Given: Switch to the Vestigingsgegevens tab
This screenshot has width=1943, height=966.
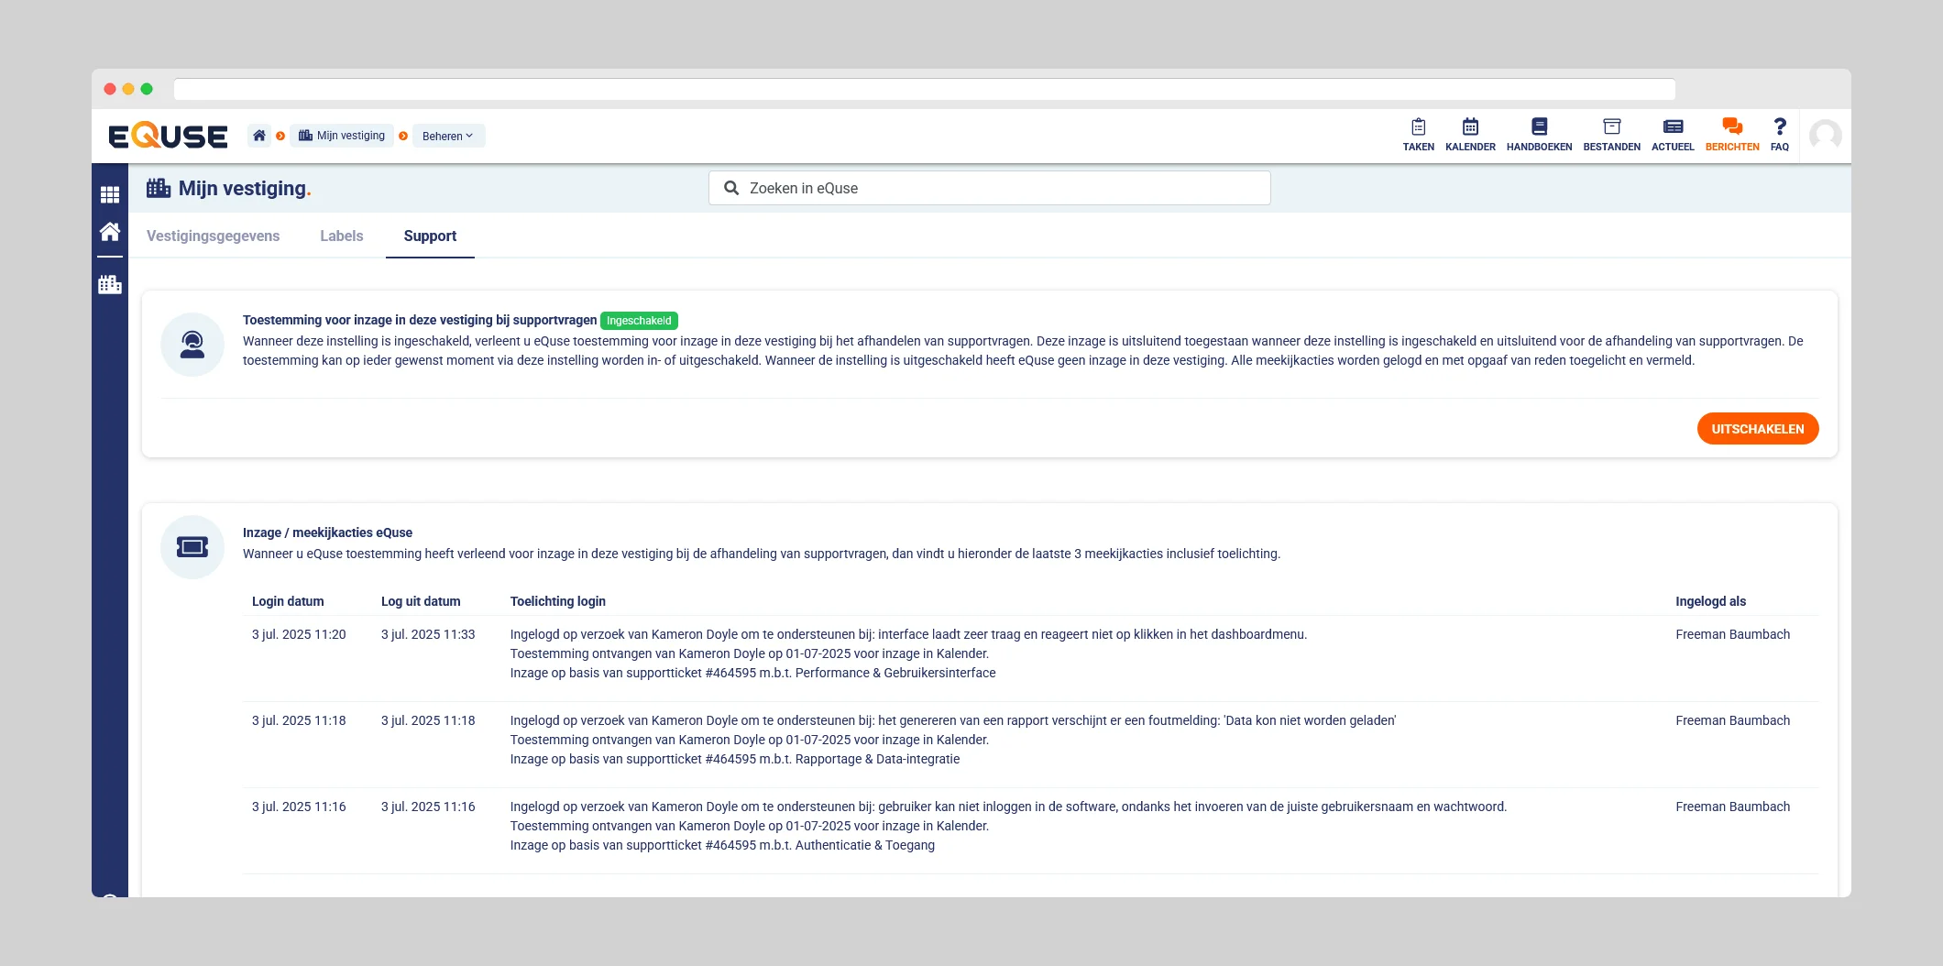Looking at the screenshot, I should click(x=213, y=236).
